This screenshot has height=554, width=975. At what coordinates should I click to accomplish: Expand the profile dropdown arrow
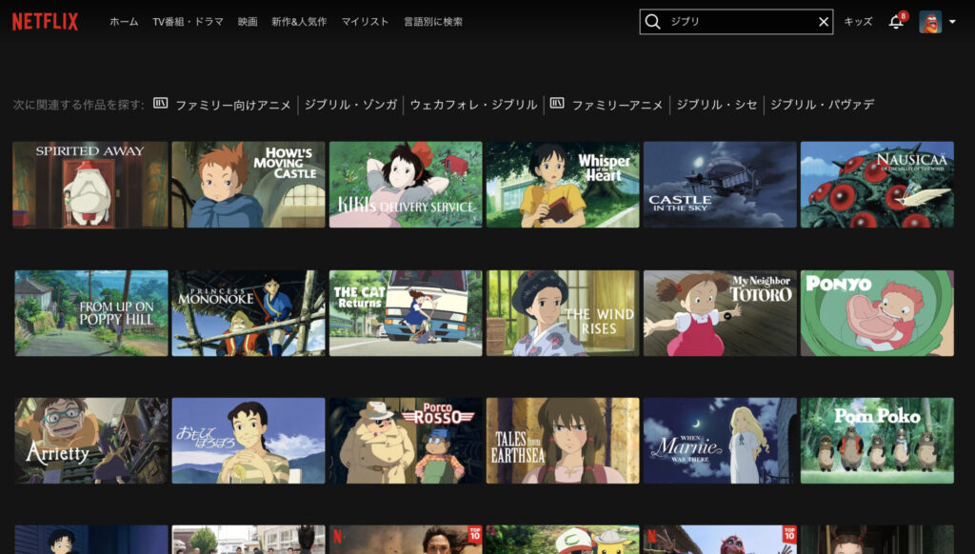952,22
